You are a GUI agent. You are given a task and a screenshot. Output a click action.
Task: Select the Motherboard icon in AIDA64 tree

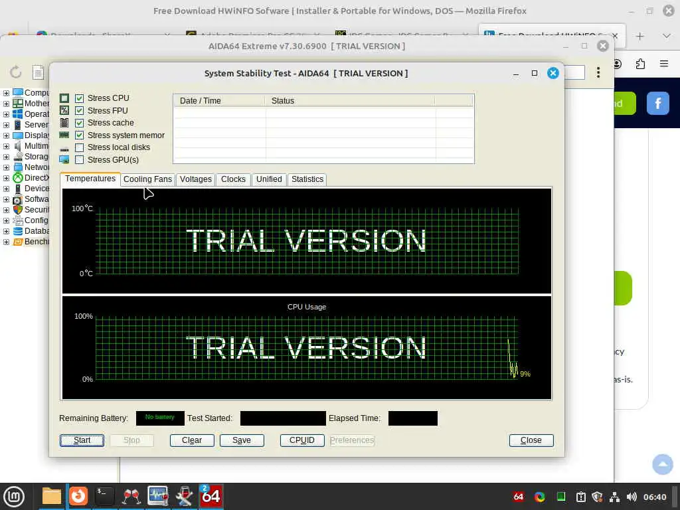click(x=18, y=103)
